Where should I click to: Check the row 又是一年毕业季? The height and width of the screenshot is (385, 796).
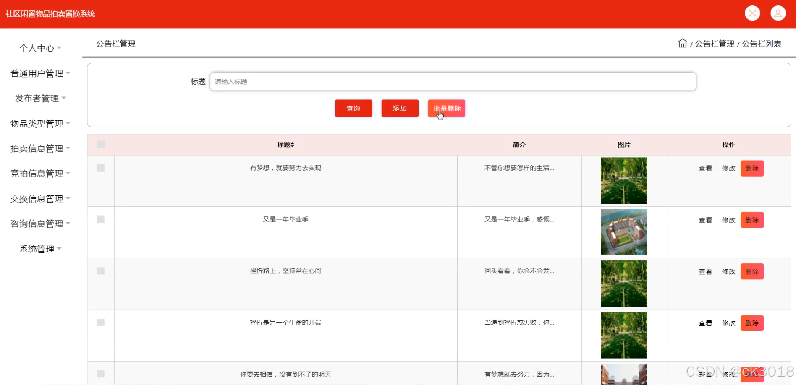pyautogui.click(x=101, y=219)
